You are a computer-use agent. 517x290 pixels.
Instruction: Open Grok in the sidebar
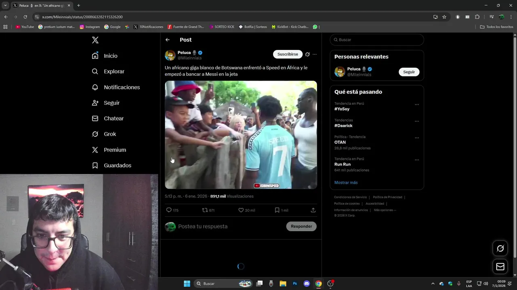[104, 134]
